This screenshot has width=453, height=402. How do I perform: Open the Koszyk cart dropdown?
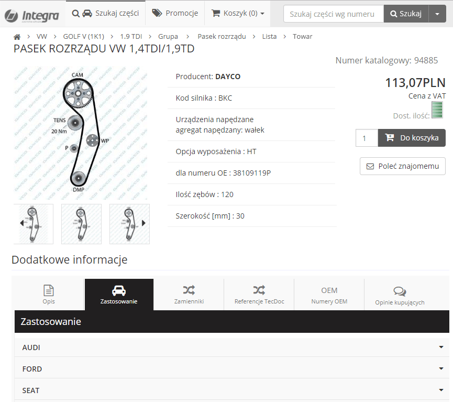(238, 13)
